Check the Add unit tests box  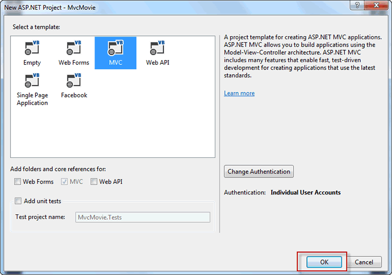[x=18, y=201]
